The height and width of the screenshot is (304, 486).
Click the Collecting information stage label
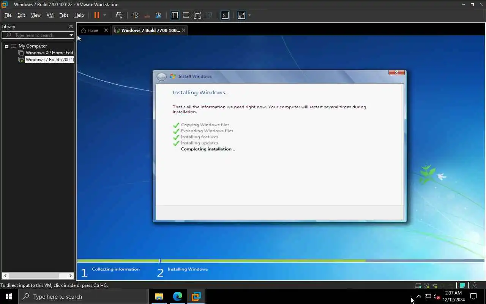(x=116, y=269)
